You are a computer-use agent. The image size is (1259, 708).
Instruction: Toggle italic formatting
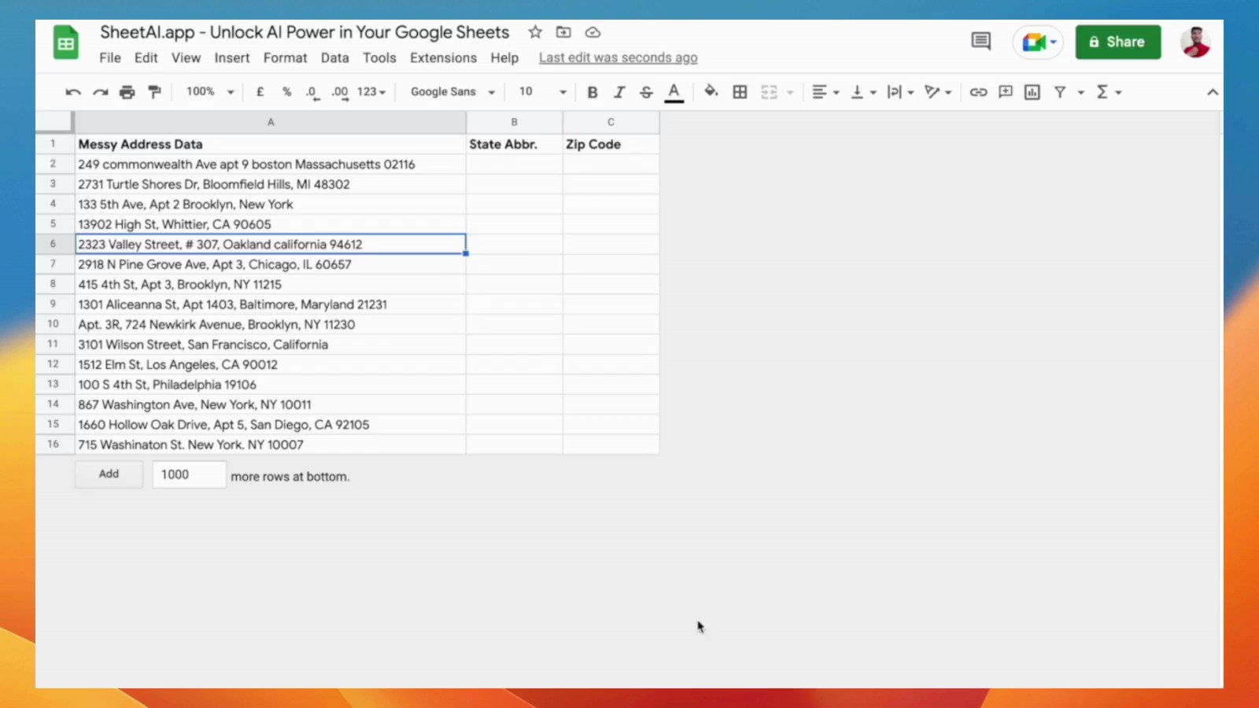point(619,92)
